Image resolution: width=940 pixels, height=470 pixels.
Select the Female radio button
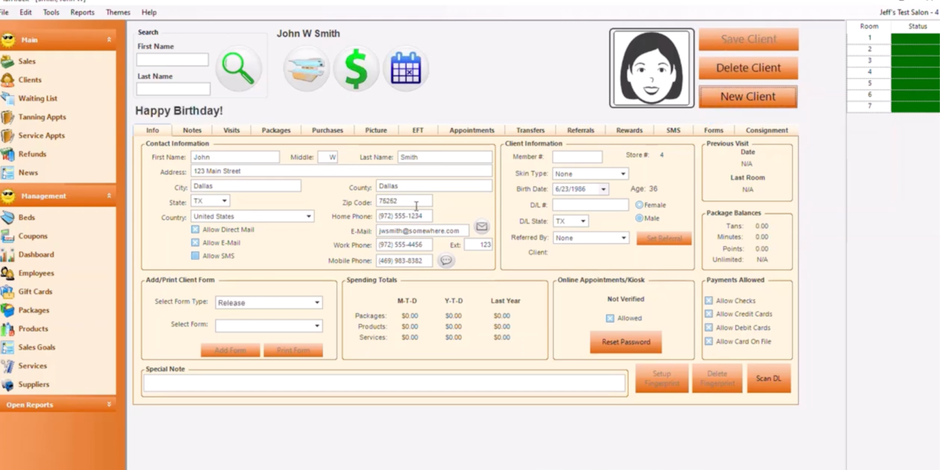[x=639, y=204]
